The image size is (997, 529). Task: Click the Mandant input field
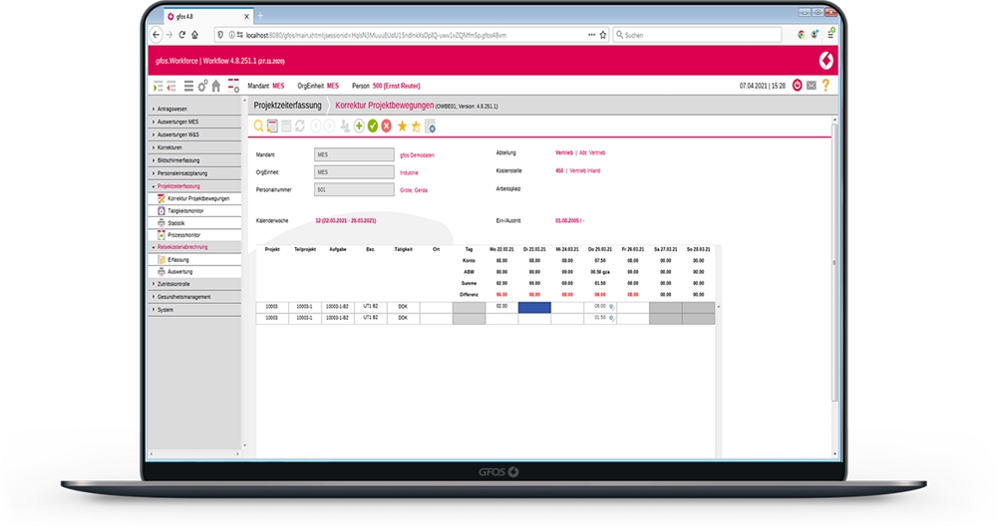tap(354, 154)
